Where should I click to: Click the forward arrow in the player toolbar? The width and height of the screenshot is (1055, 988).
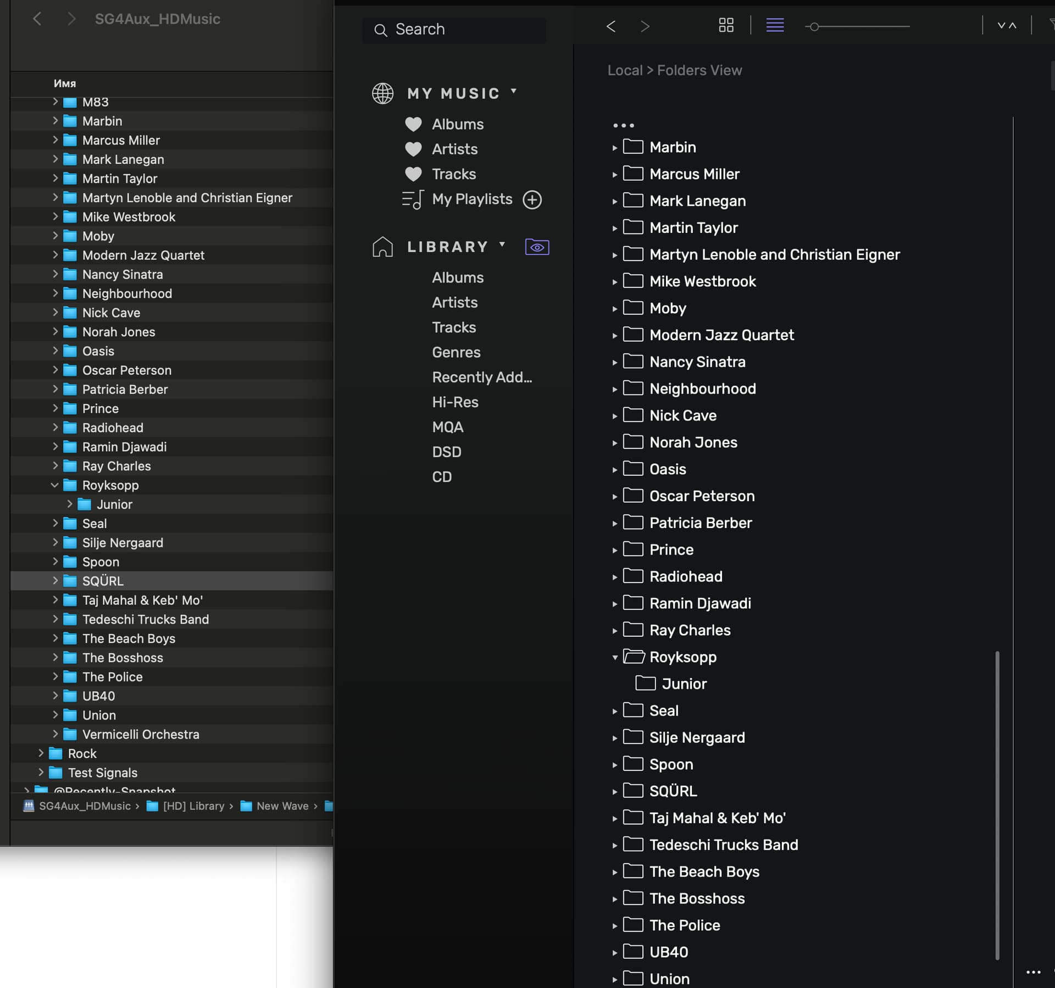click(645, 26)
